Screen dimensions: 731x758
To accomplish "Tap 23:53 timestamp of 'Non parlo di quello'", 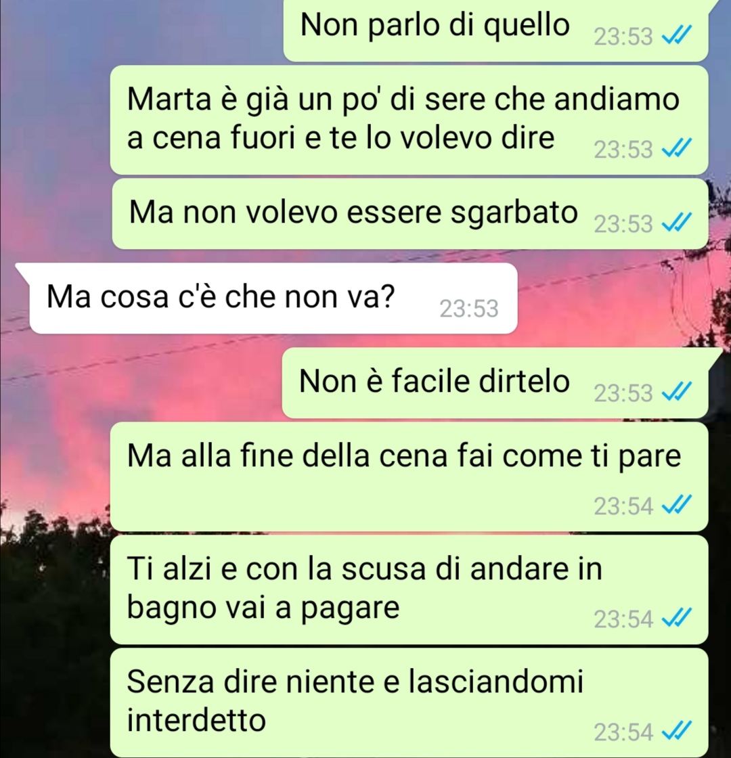I will (x=623, y=37).
